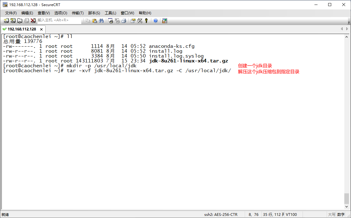Minimize the SecureCRT window

click(316, 5)
